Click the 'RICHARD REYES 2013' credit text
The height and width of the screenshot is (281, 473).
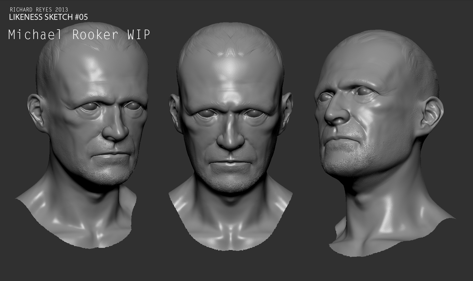coord(39,10)
